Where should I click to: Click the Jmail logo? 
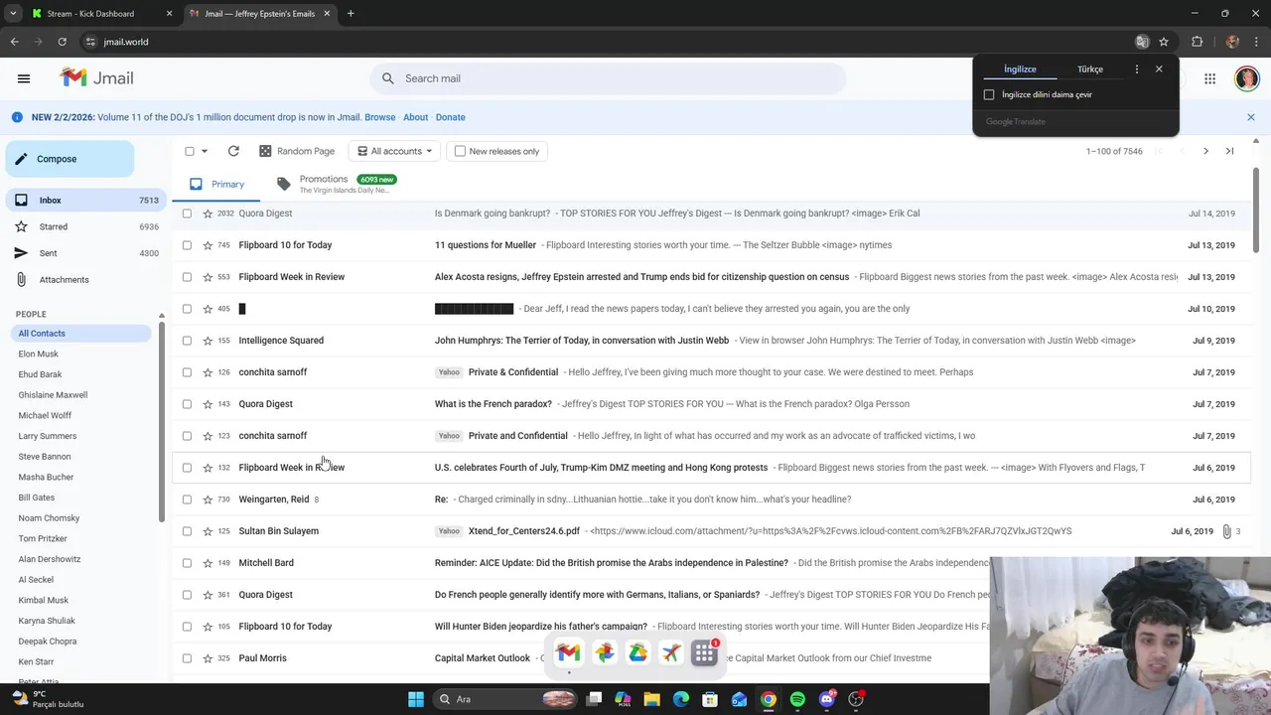coord(96,78)
